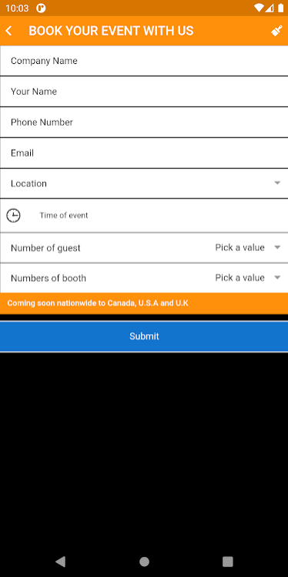Tap the Coming soon nationwide banner
288x577 pixels.
[x=144, y=304]
